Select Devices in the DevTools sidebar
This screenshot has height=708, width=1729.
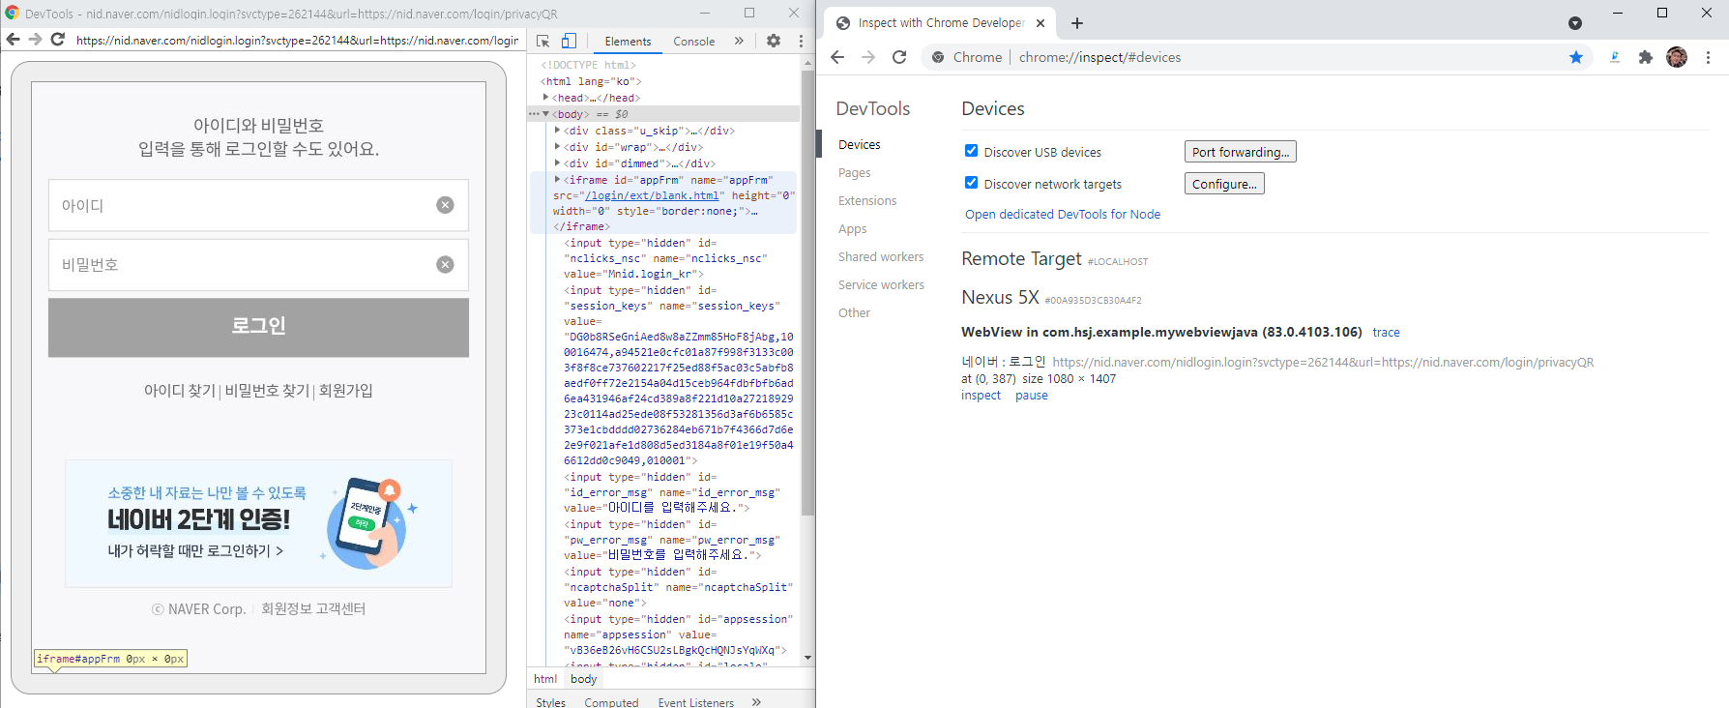pyautogui.click(x=860, y=145)
